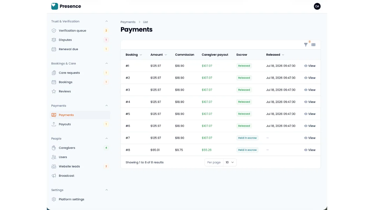Screen dimensions: 374x210
Task: Click the booking #5 number cell
Action: coord(128,114)
